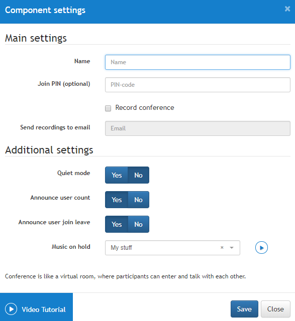The width and height of the screenshot is (295, 321).
Task: Close the Component settings dialog with the X icon
Action: tap(287, 9)
